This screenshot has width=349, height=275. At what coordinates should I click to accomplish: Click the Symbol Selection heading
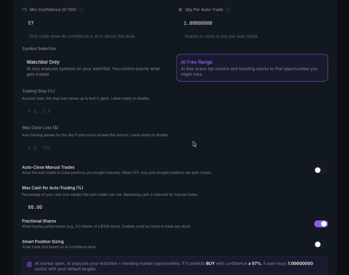tap(39, 48)
